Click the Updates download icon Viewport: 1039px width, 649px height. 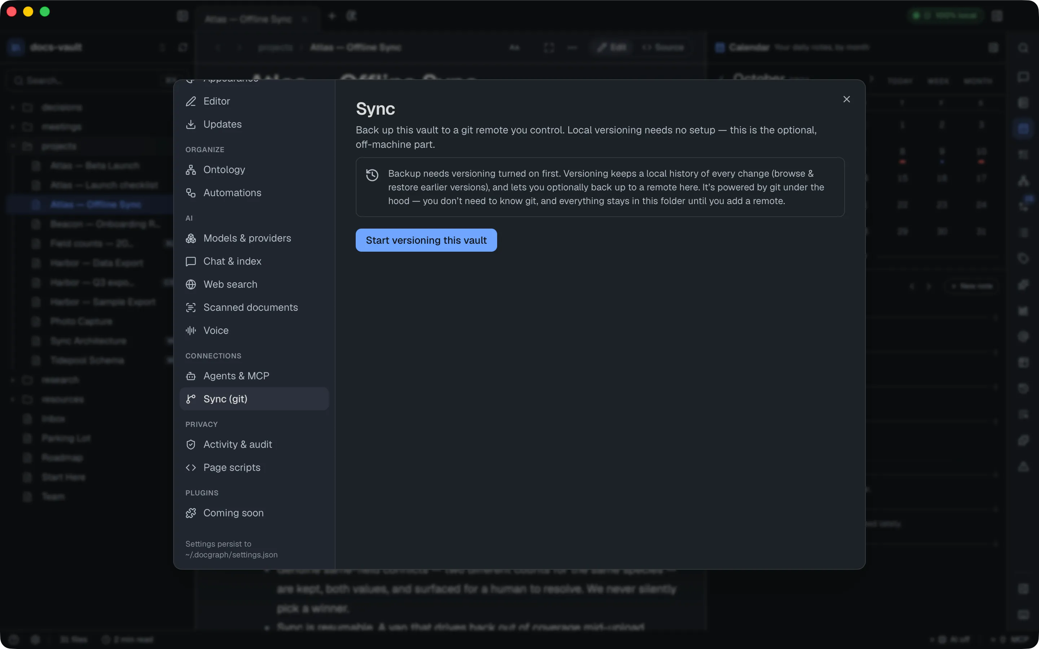(190, 124)
